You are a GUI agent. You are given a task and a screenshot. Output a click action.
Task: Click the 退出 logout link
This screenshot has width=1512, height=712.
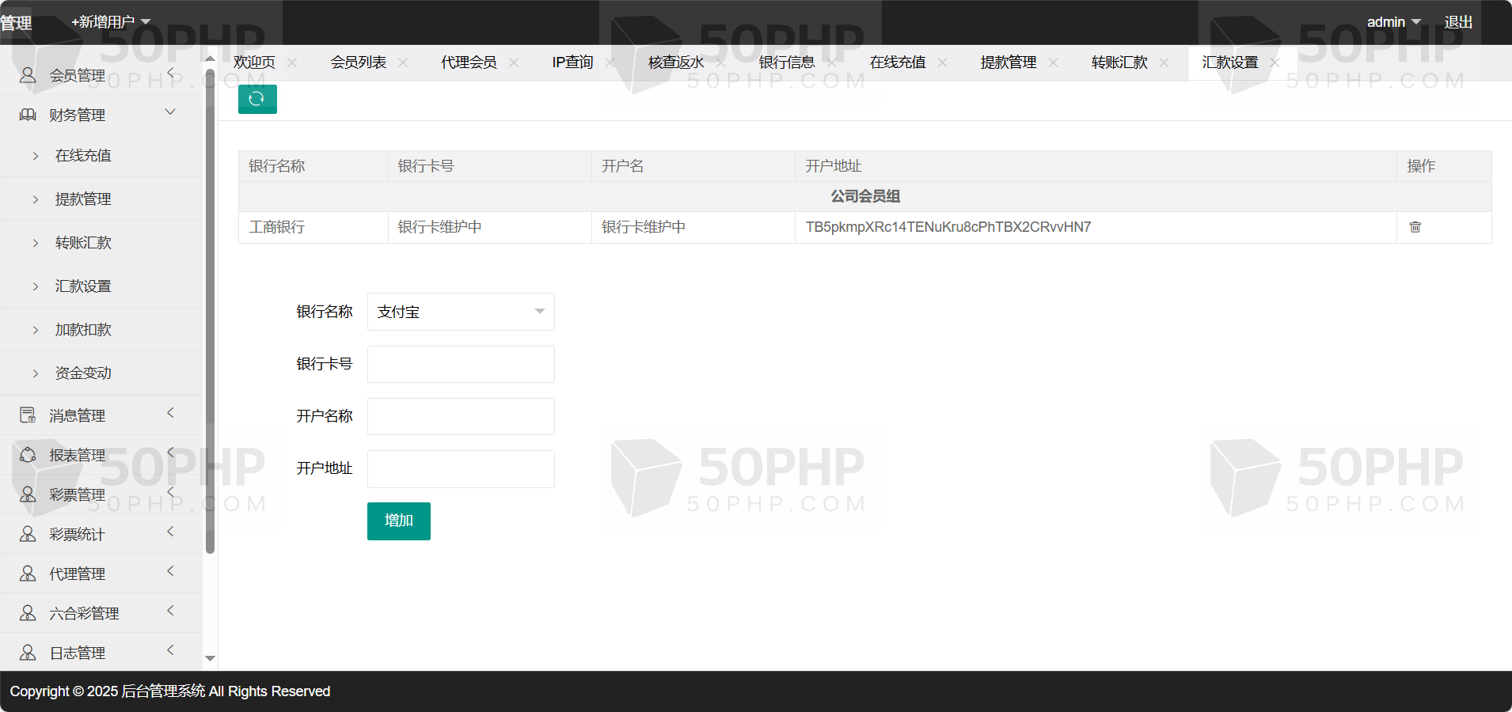click(1458, 22)
